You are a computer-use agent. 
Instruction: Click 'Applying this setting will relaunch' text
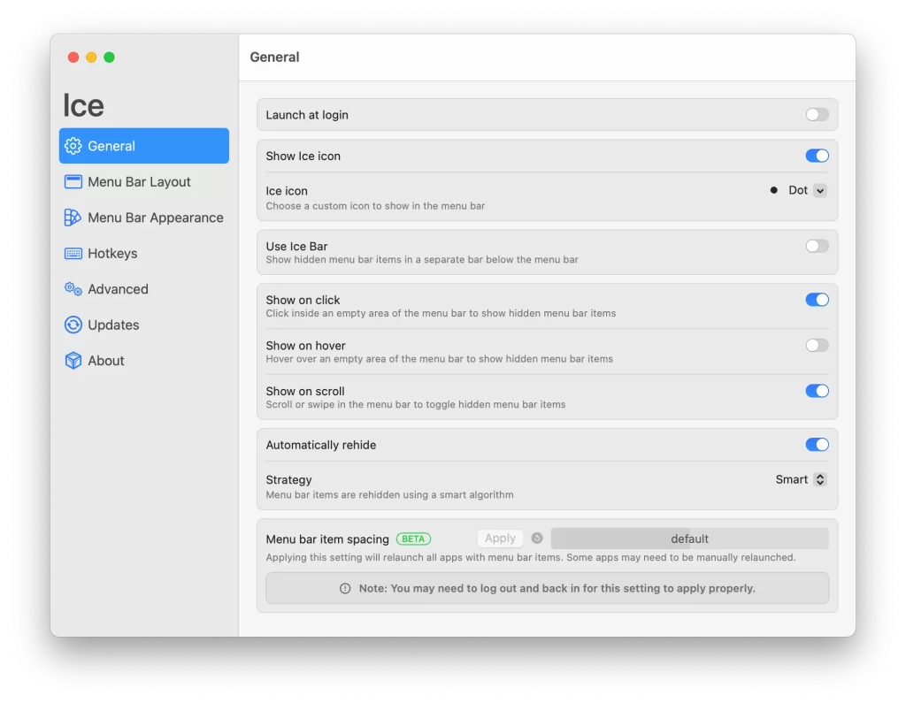click(531, 557)
